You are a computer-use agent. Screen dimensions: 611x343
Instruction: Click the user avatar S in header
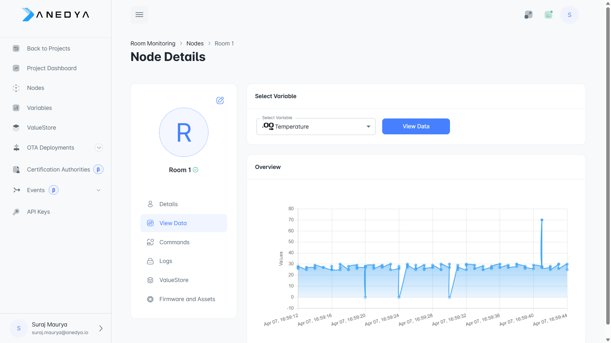569,15
